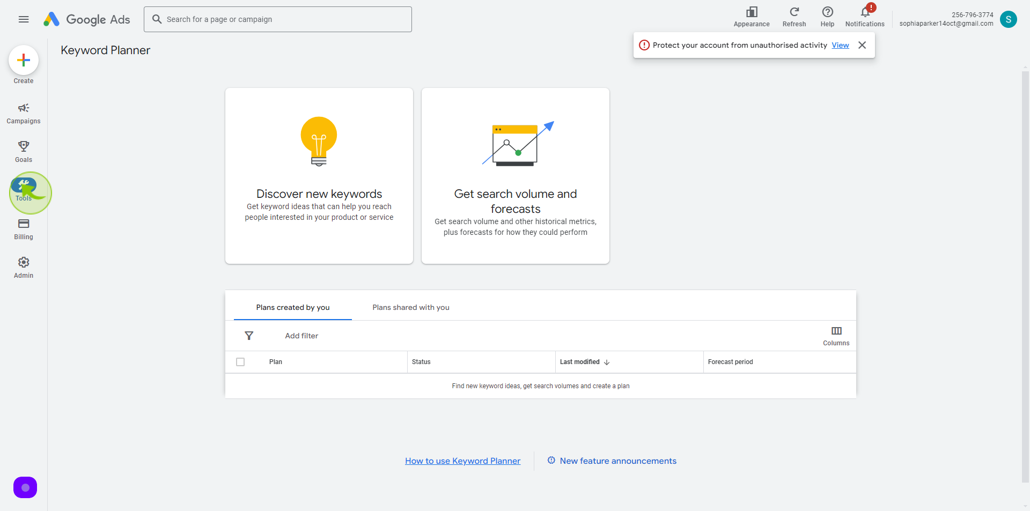Open Tools in the sidebar
The height and width of the screenshot is (511, 1030).
tap(24, 190)
